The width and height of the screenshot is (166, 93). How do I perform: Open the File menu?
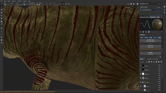pyautogui.click(x=2, y=1)
